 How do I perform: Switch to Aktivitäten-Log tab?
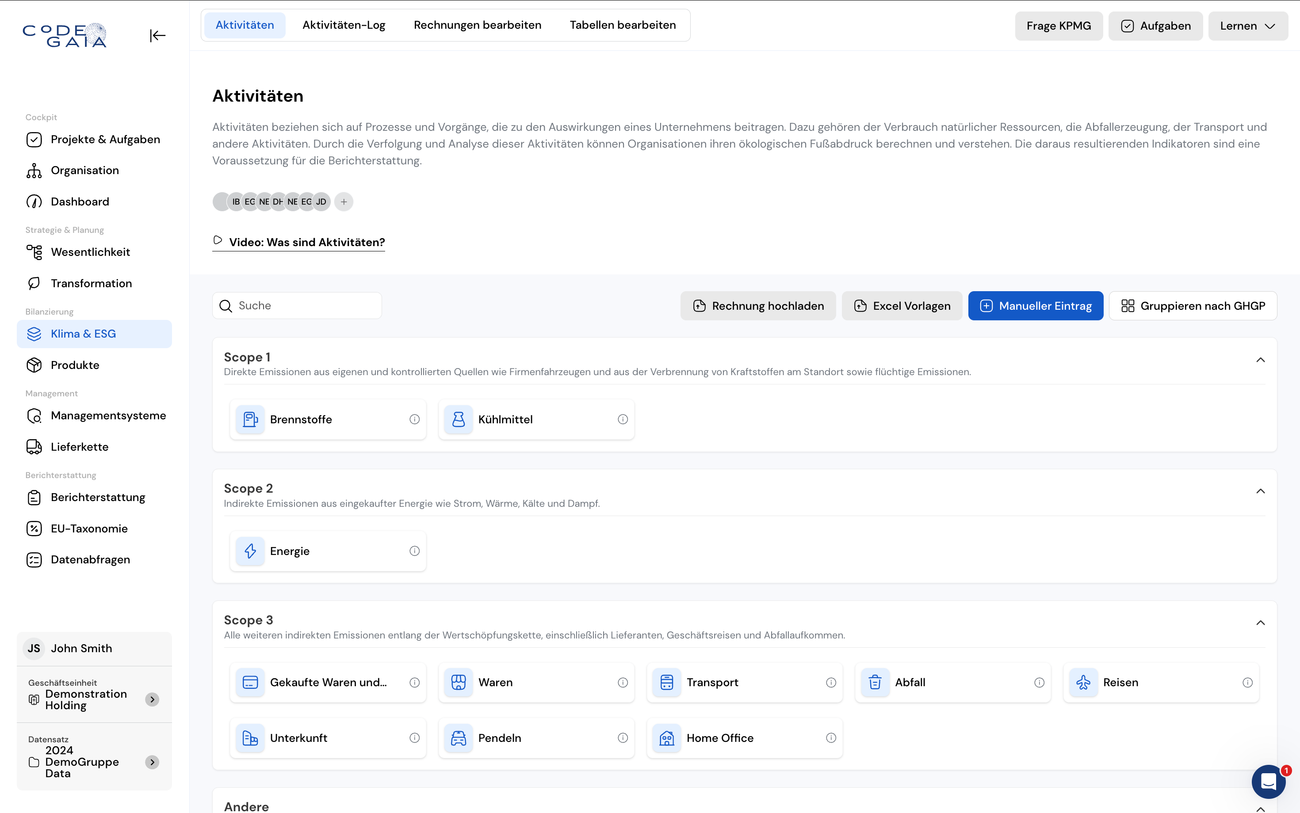point(344,25)
